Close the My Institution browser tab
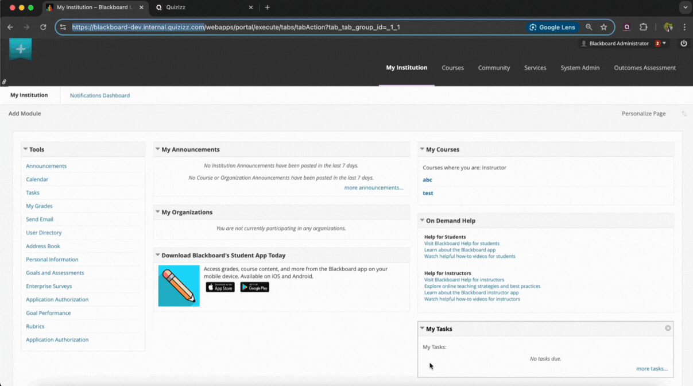This screenshot has height=386, width=693. point(141,7)
